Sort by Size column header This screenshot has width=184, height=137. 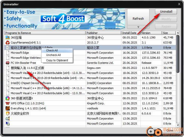[169, 33]
